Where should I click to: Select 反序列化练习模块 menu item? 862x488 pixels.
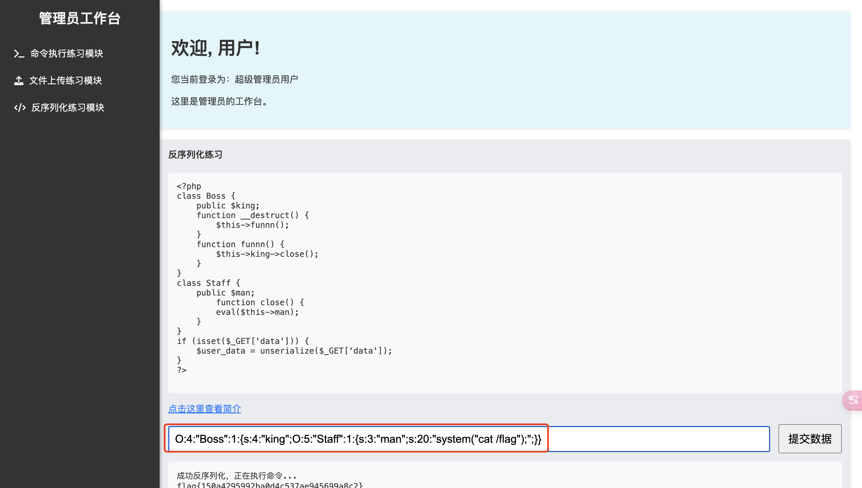point(68,108)
